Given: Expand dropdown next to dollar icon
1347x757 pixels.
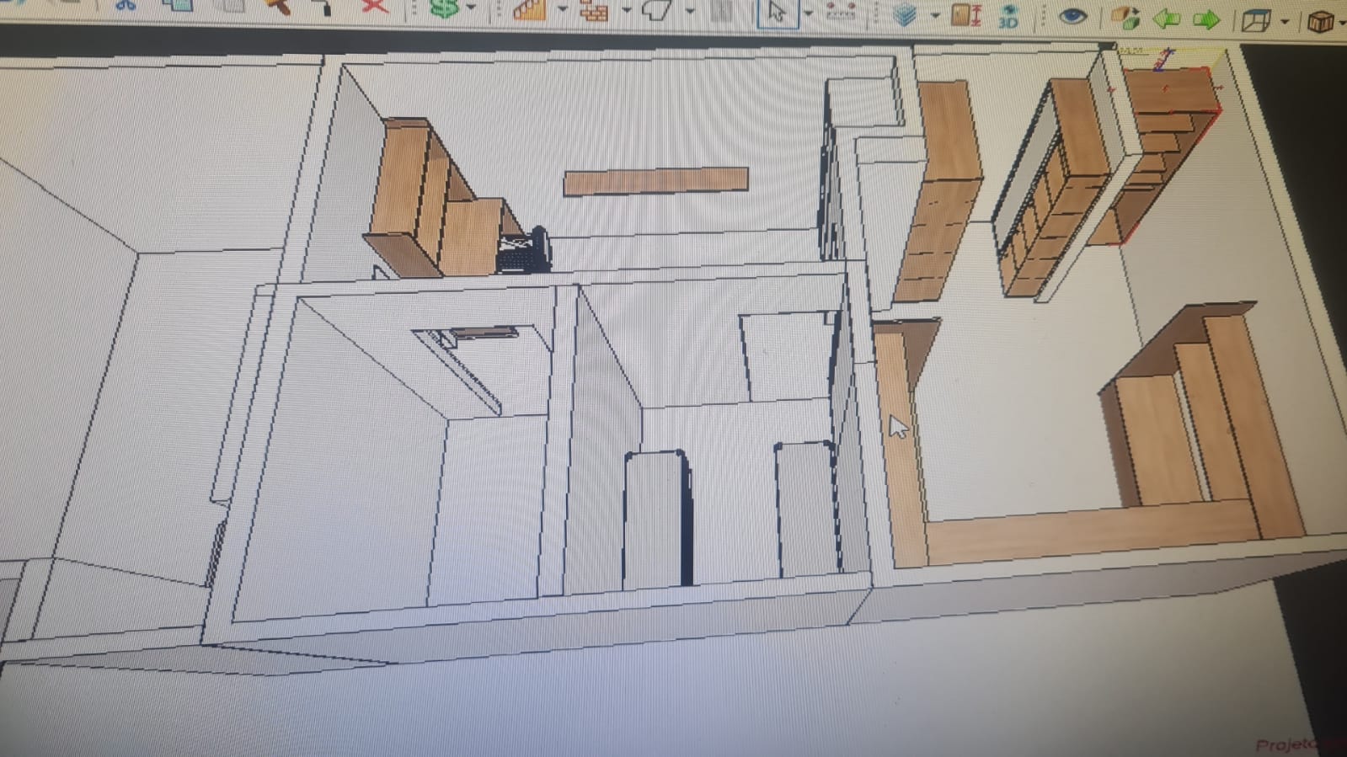Looking at the screenshot, I should (x=471, y=8).
